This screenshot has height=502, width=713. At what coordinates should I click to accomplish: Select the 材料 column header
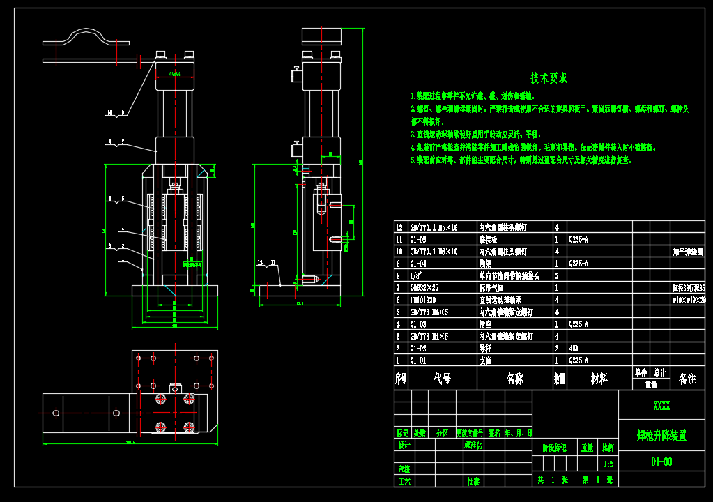coord(599,379)
